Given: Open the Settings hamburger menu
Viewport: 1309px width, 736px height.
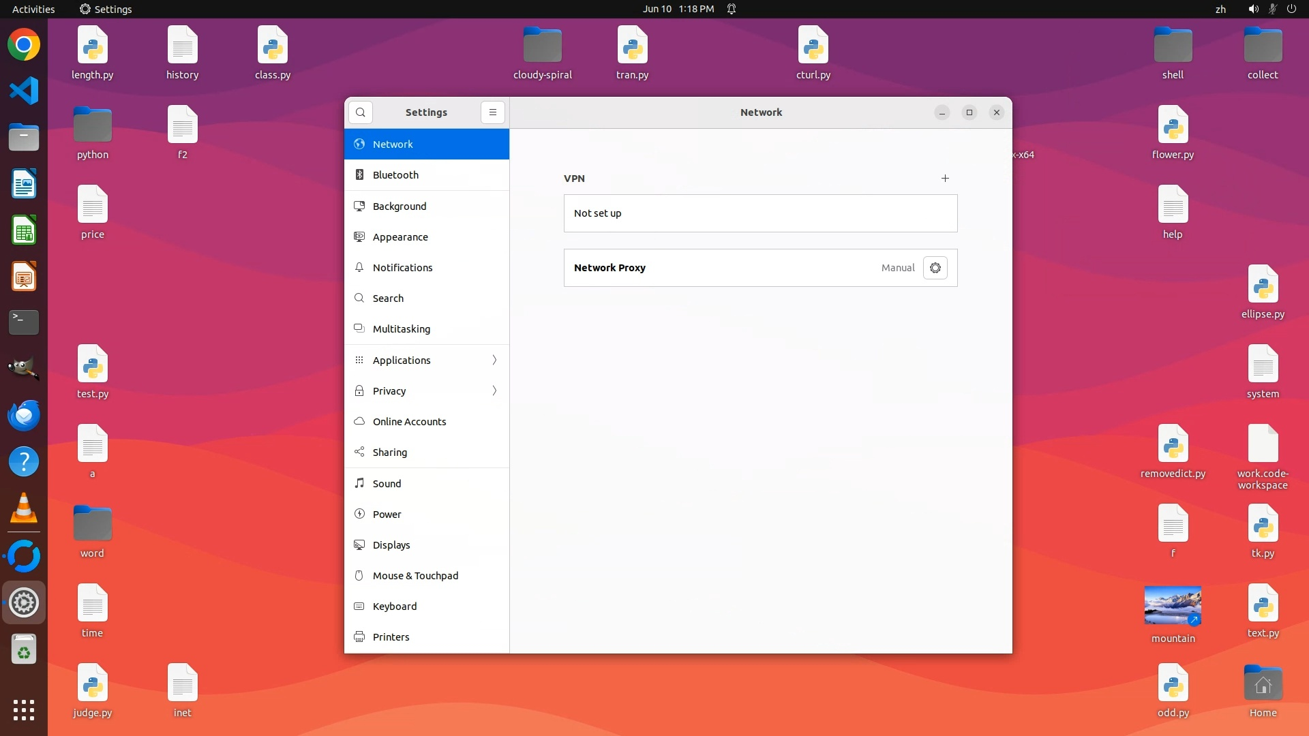Looking at the screenshot, I should click(x=493, y=112).
